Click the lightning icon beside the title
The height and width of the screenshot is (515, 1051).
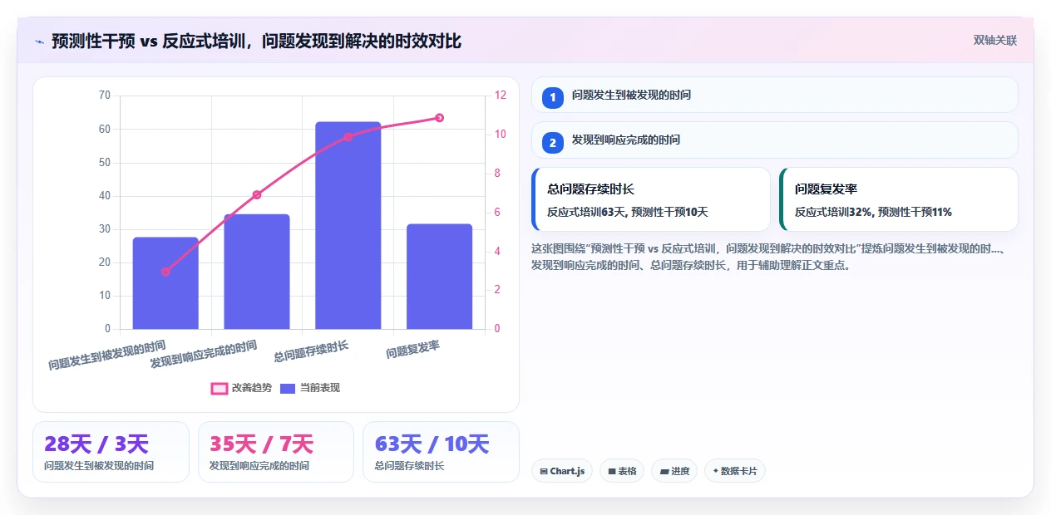click(39, 41)
